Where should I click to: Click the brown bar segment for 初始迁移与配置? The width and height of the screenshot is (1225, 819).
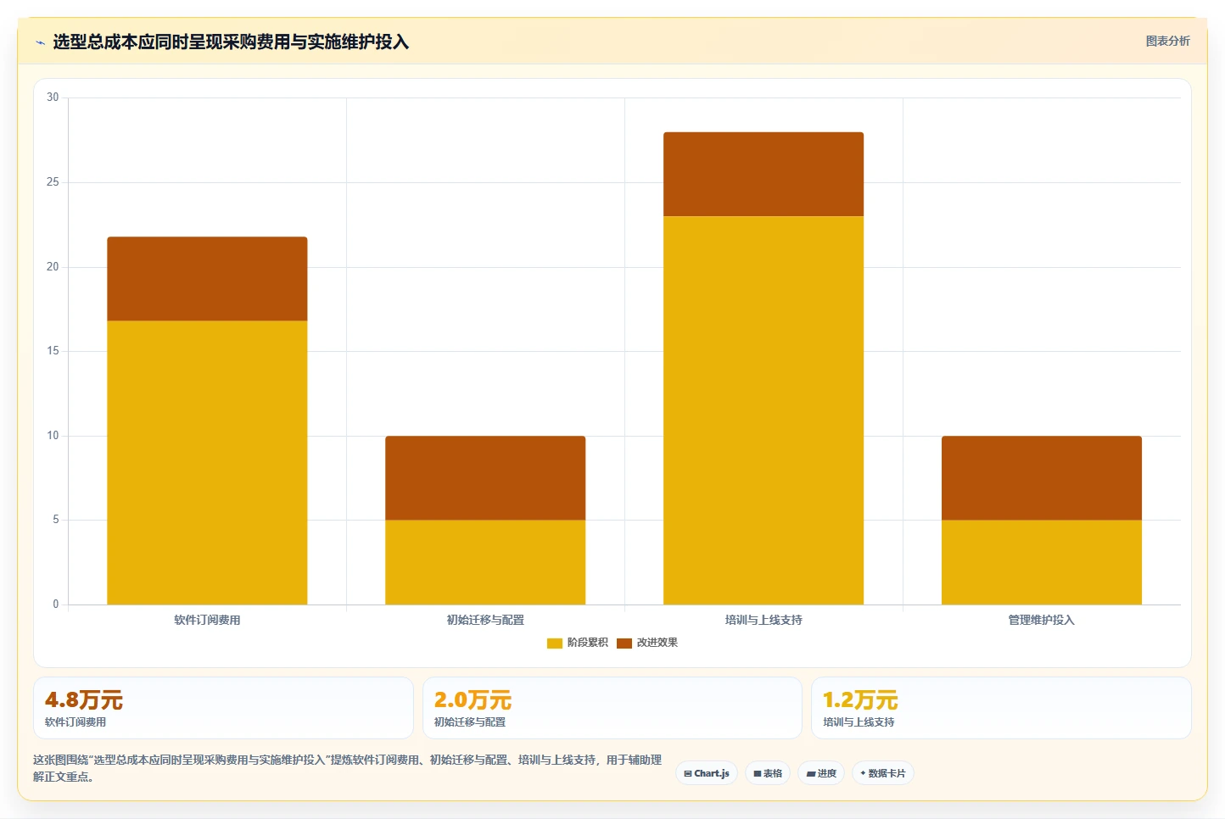point(485,478)
